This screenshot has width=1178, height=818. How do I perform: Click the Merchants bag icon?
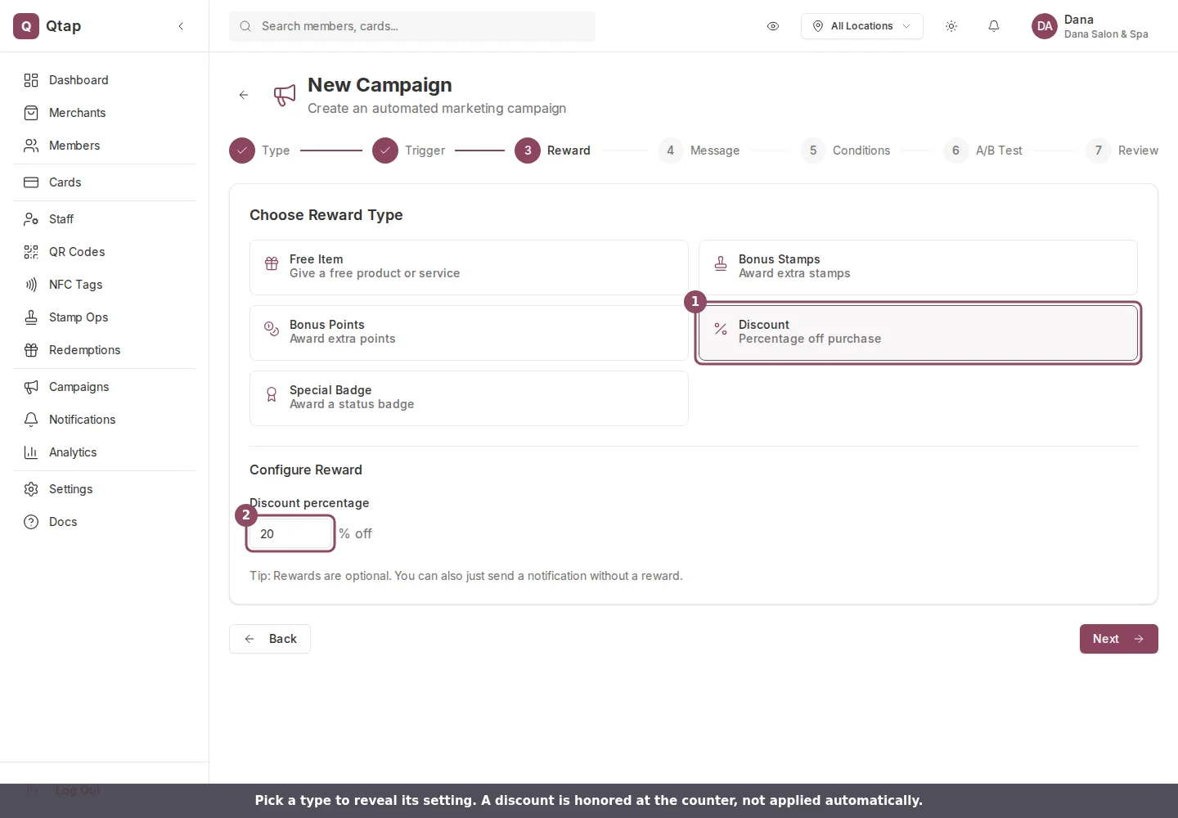31,113
